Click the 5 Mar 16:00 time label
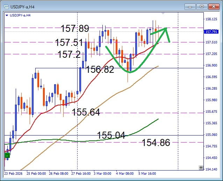 pos(147,173)
